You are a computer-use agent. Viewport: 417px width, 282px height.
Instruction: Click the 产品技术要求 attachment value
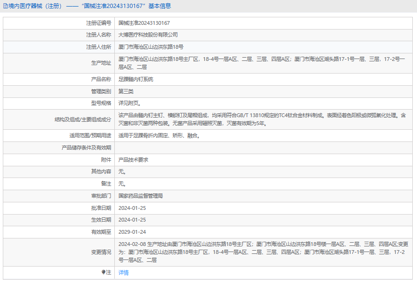[133, 160]
